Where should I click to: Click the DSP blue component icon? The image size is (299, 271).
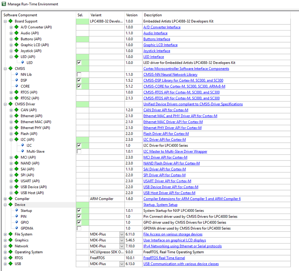[16, 80]
